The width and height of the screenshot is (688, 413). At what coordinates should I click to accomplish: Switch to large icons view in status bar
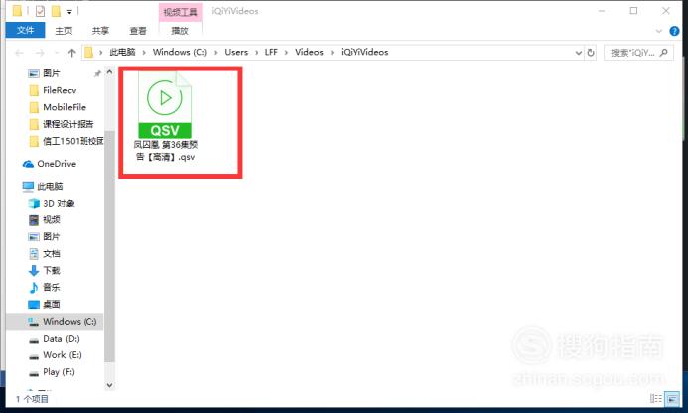coord(672,398)
